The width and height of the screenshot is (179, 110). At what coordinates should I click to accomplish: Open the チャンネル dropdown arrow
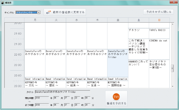[x=39, y=12]
